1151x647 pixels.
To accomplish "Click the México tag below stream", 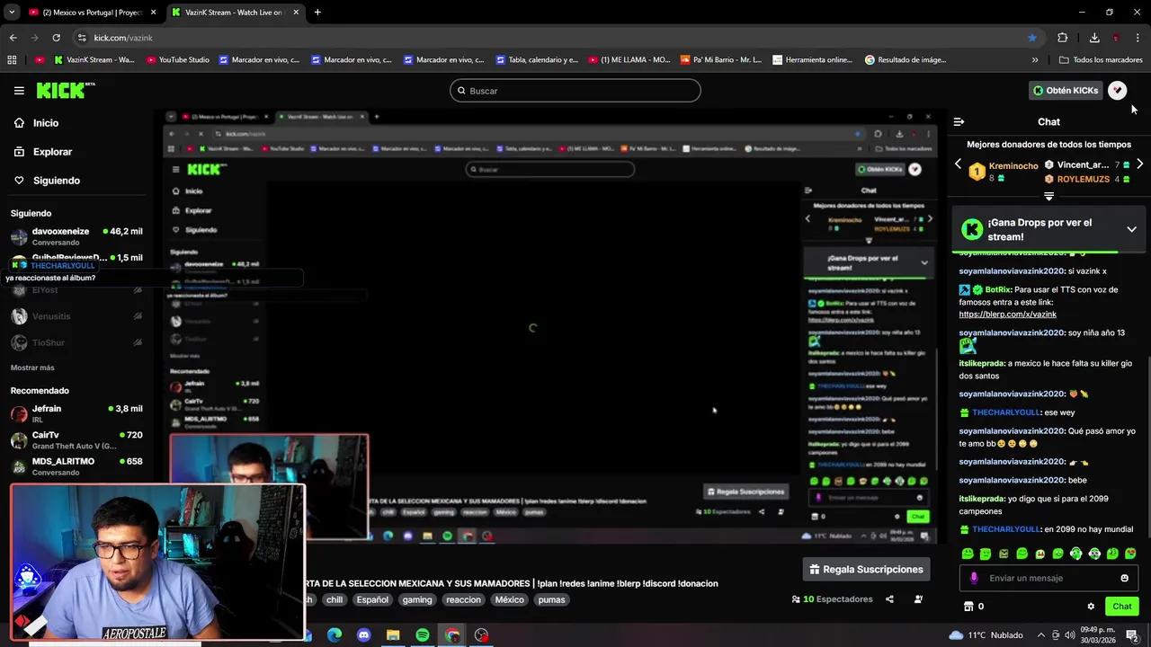I will click(509, 600).
